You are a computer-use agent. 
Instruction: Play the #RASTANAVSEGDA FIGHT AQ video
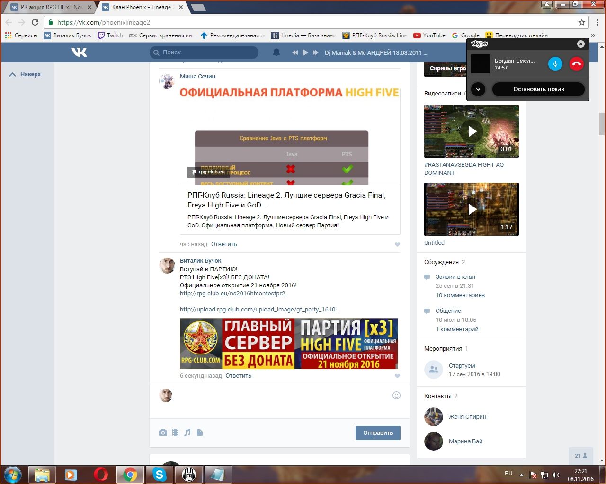tap(472, 131)
